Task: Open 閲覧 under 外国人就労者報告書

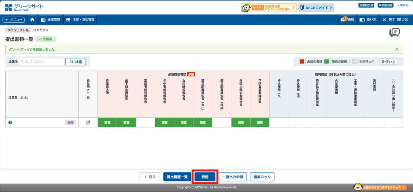Action: click(241, 122)
